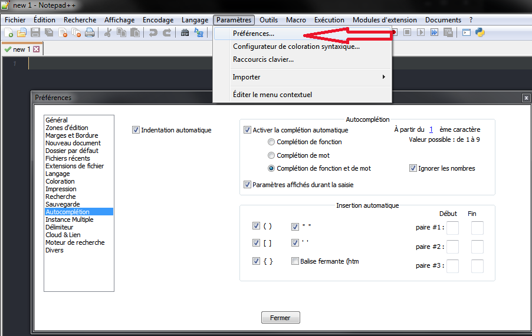
Task: Toggle the single quotes auto-insert checkbox
Action: [295, 242]
